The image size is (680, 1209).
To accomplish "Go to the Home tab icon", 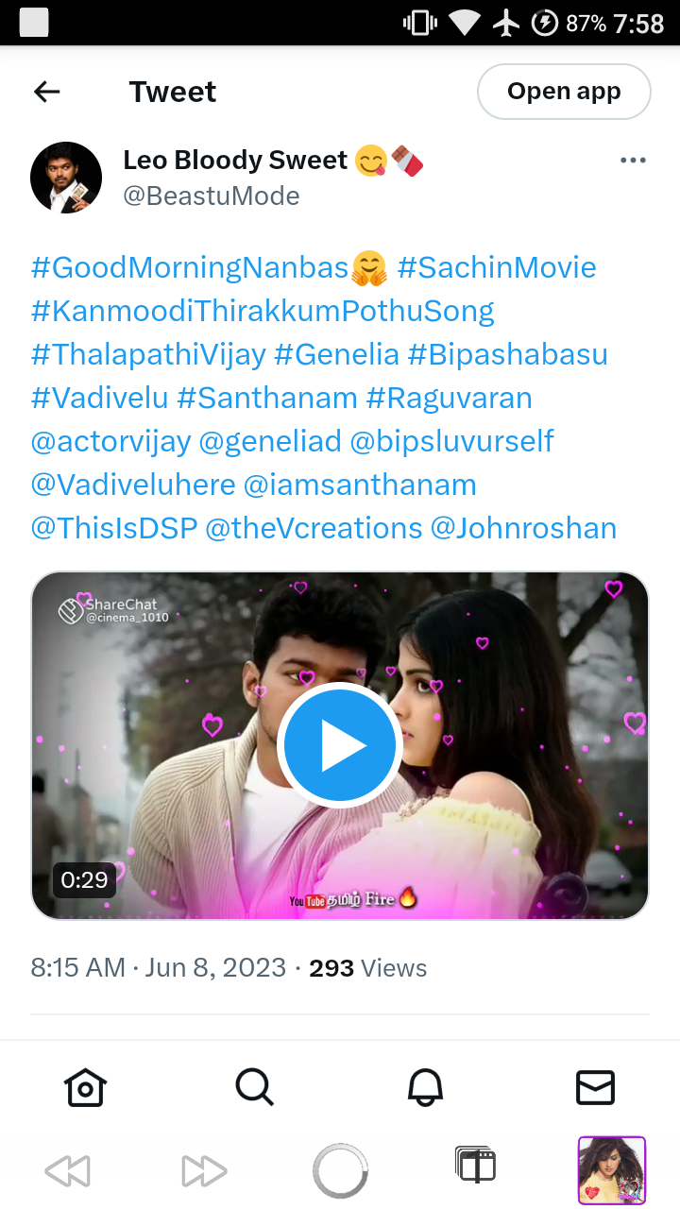I will [85, 1087].
